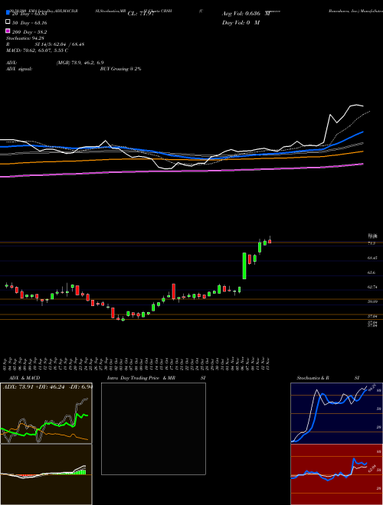The height and width of the screenshot is (505, 383).
Task: Click the magenta 200-day moving average line
Action: point(181,171)
